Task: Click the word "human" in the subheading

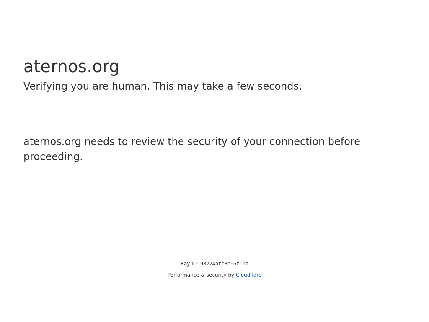Action: click(131, 86)
